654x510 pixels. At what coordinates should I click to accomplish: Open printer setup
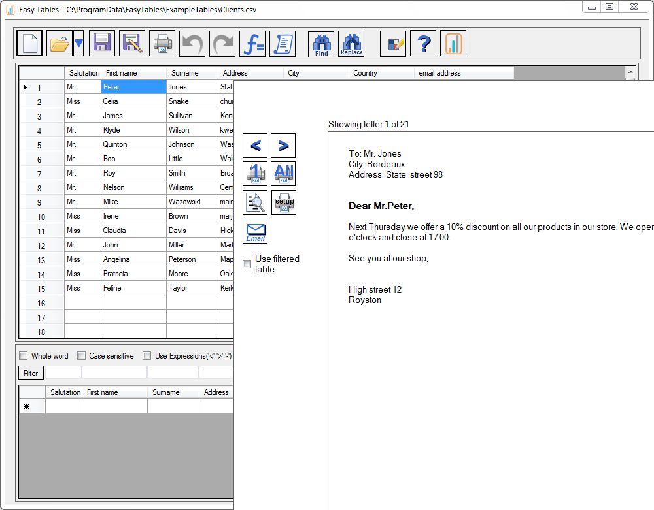[283, 202]
